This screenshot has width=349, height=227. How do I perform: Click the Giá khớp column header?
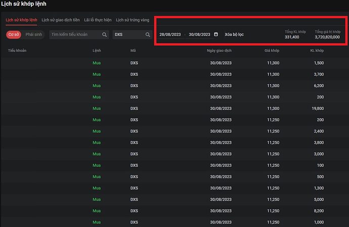272,51
